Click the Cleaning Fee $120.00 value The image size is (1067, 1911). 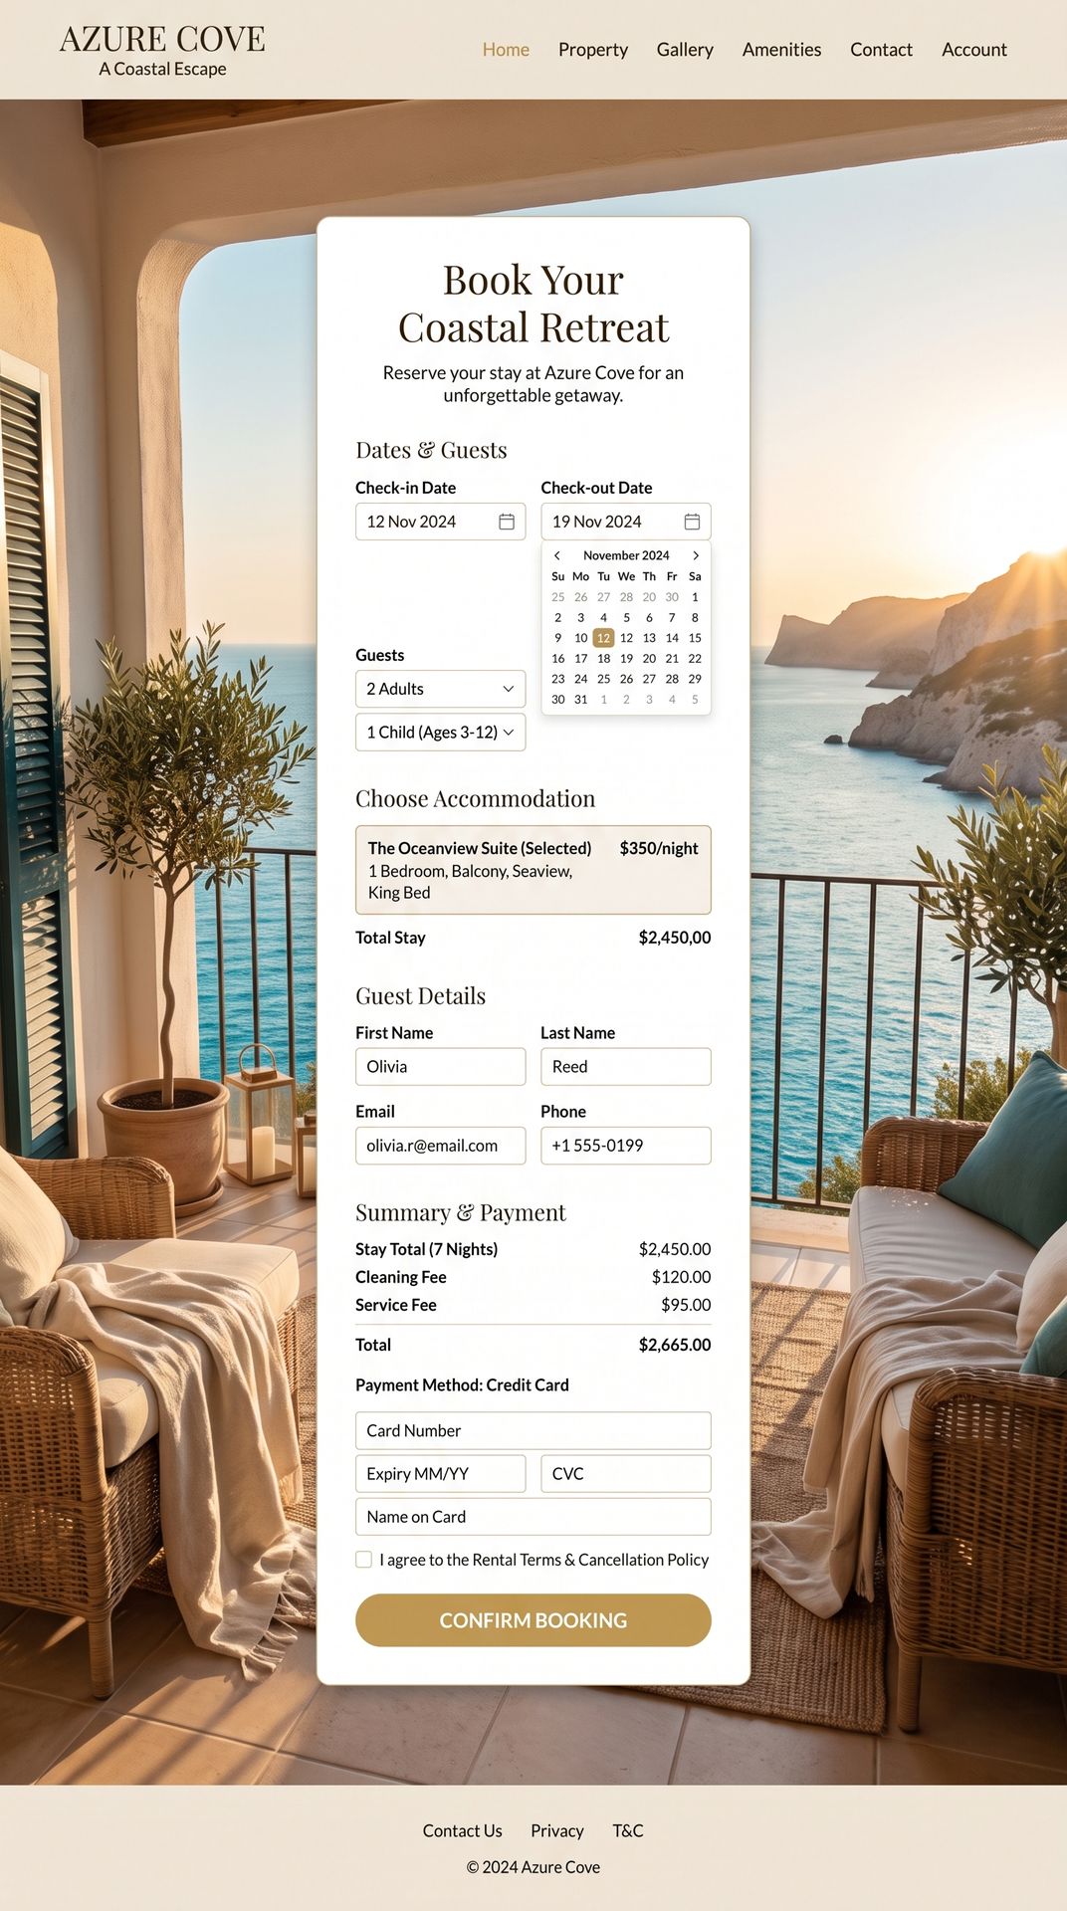pos(681,1277)
